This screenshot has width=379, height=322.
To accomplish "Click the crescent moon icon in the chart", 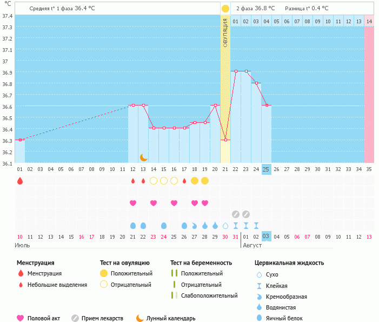I will tap(143, 157).
